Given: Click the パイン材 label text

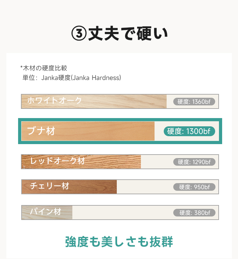Looking at the screenshot, I should [x=46, y=211].
